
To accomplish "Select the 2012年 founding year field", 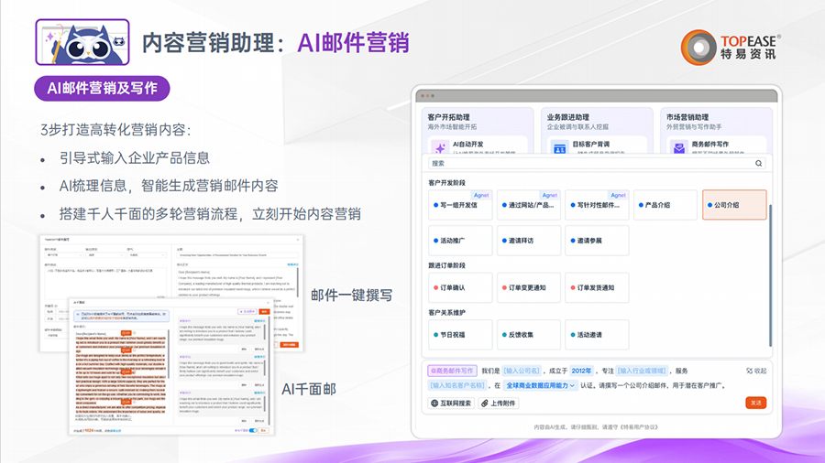I will click(x=581, y=371).
